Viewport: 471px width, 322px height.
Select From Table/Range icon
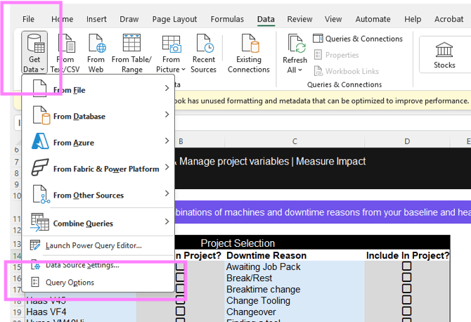click(131, 45)
